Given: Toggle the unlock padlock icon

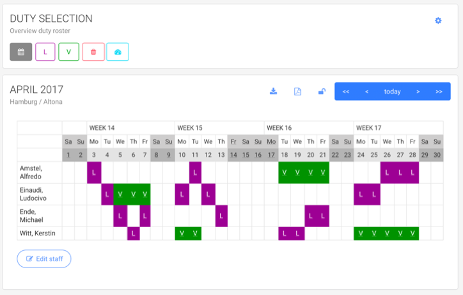Looking at the screenshot, I should [322, 92].
